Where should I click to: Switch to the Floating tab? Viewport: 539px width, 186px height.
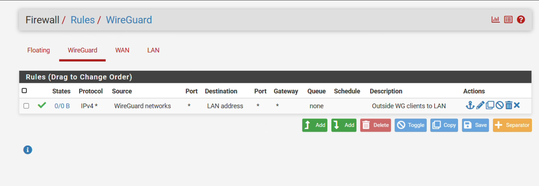pyautogui.click(x=38, y=50)
